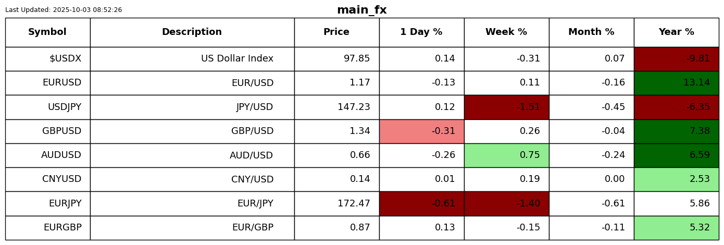
Task: Click the Symbol column header
Action: 47,32
